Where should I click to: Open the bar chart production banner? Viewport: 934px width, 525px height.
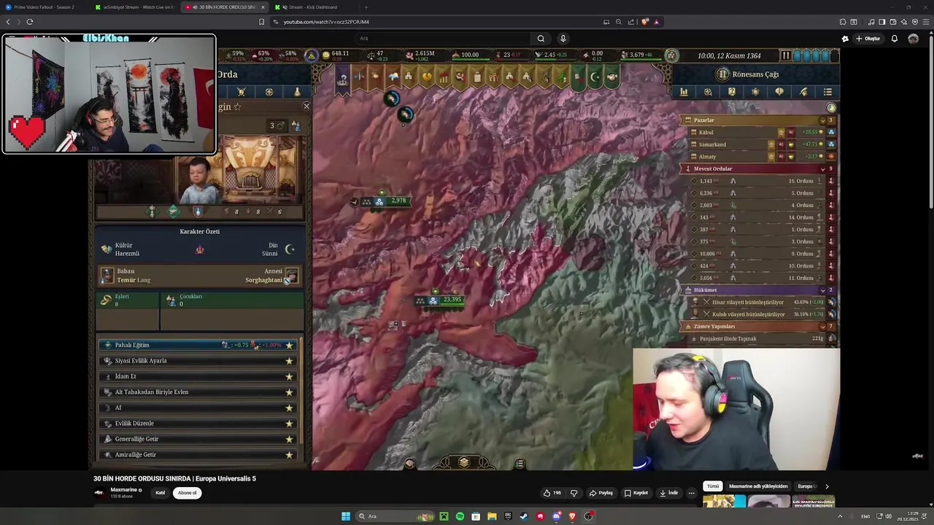[443, 77]
